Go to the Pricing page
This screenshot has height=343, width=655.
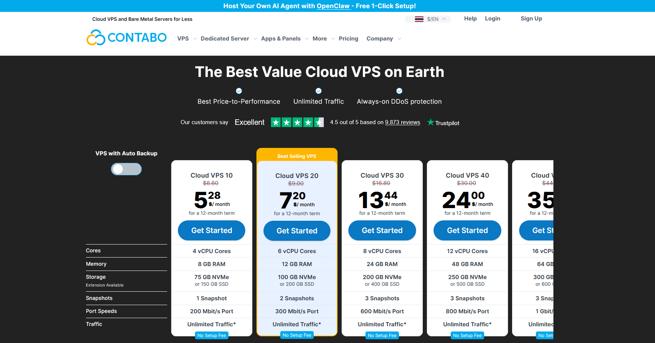[348, 39]
